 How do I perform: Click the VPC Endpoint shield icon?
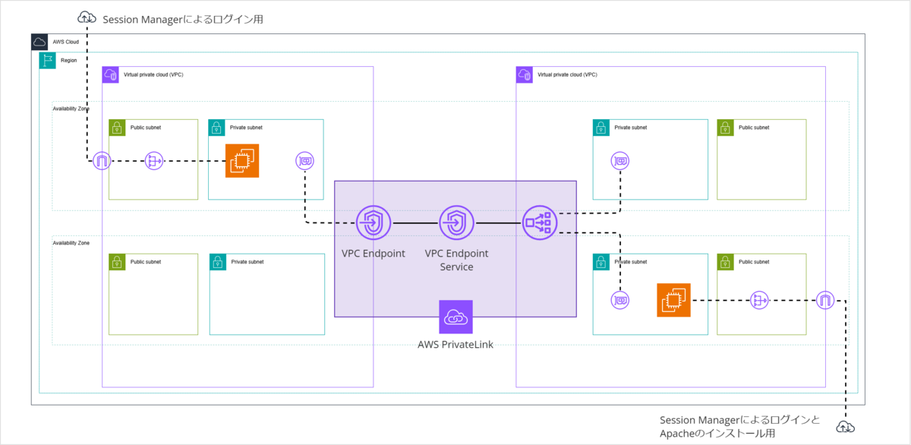click(x=373, y=222)
